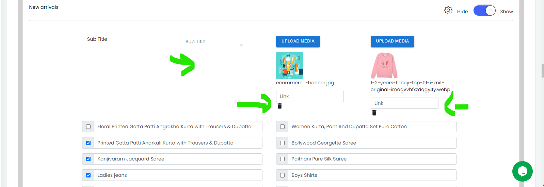Viewport: 544px width, 187px height.
Task: Toggle the Hide/Show switch for New arrivals
Action: [484, 11]
